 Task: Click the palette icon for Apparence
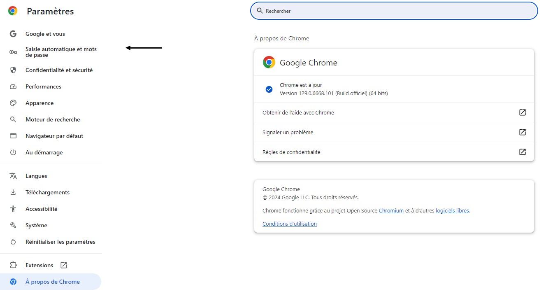(x=13, y=103)
